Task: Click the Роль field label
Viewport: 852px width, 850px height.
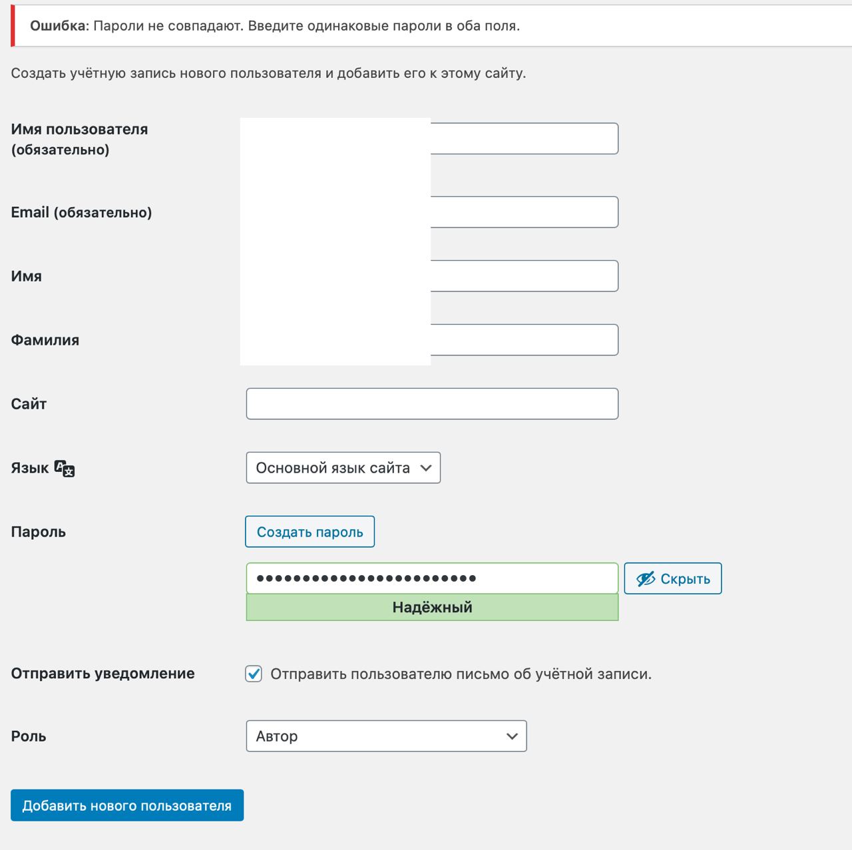Action: tap(29, 736)
